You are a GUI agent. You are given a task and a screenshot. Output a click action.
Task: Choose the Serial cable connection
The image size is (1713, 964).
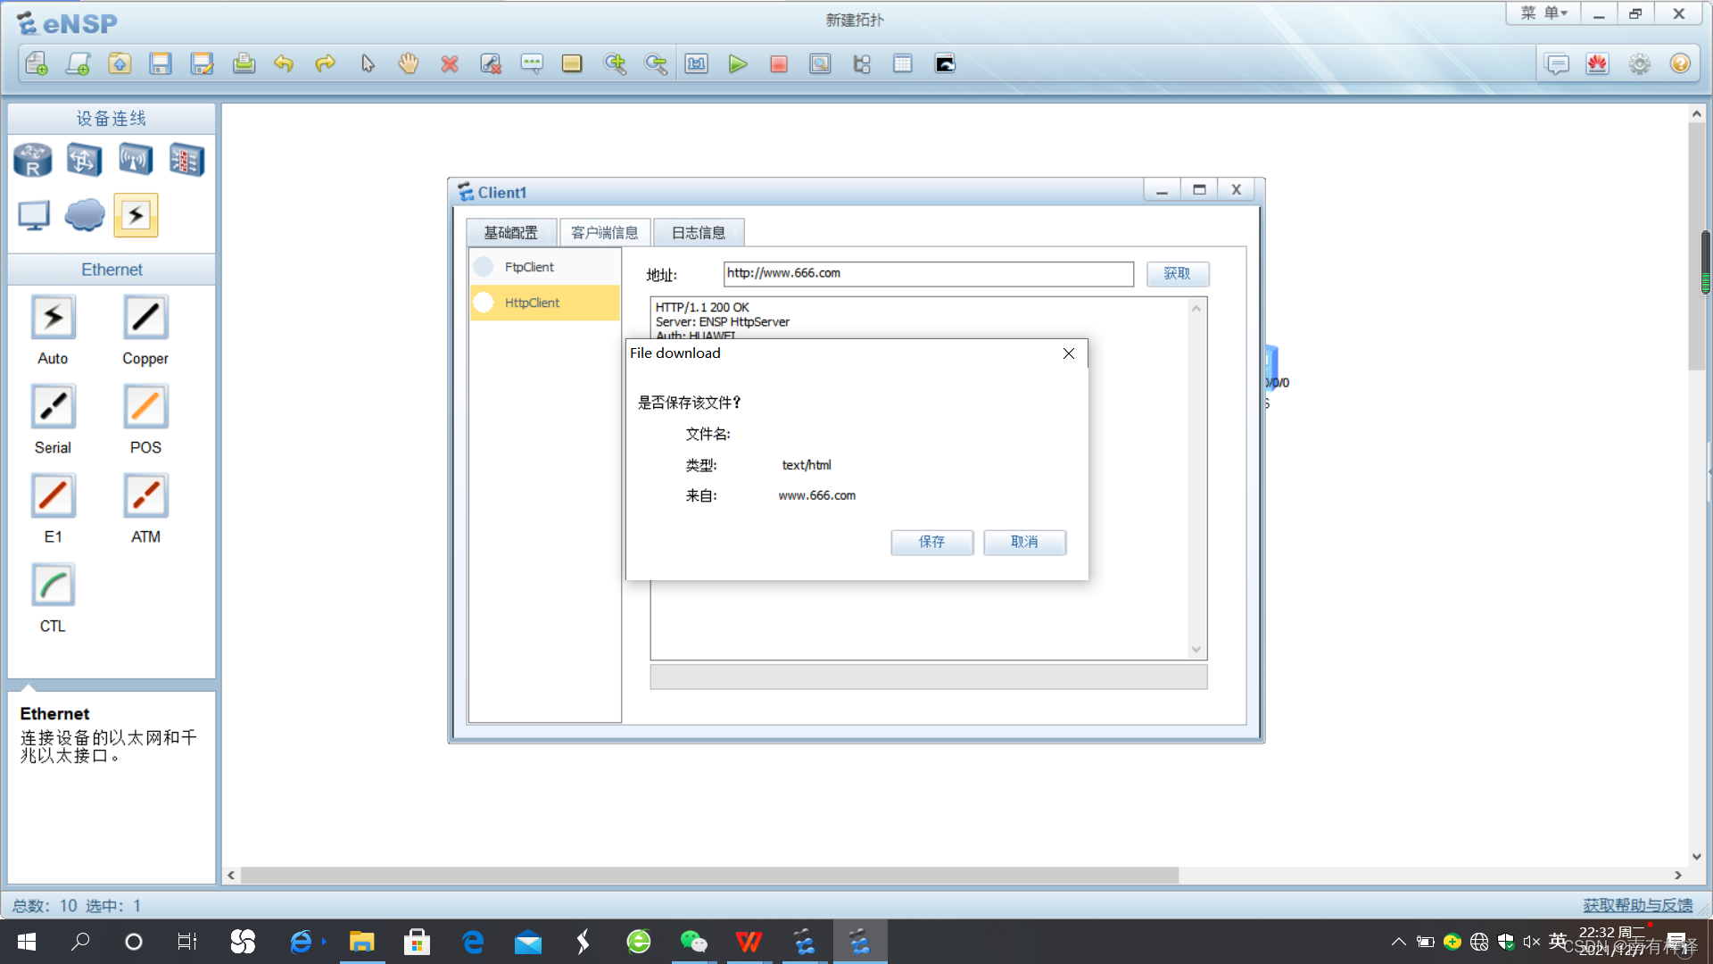click(x=53, y=408)
